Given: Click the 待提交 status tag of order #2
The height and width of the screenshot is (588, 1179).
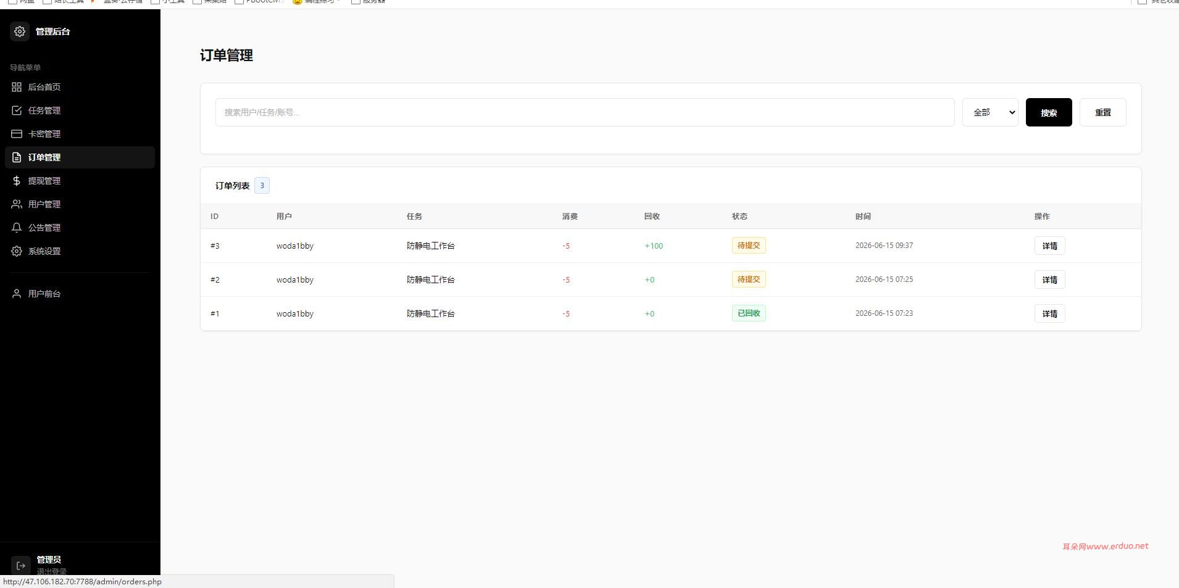Looking at the screenshot, I should (x=749, y=280).
